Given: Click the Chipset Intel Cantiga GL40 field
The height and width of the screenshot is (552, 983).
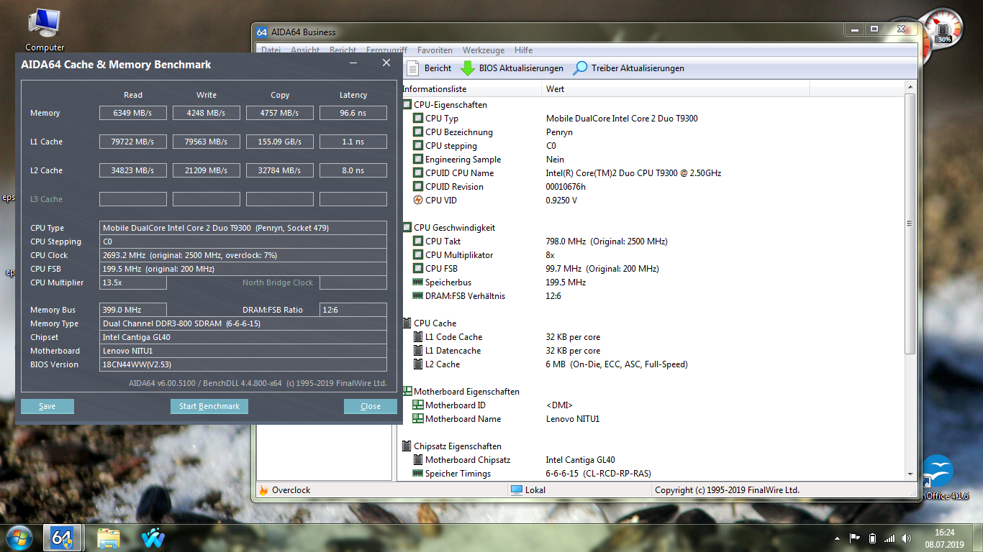Looking at the screenshot, I should pos(243,337).
